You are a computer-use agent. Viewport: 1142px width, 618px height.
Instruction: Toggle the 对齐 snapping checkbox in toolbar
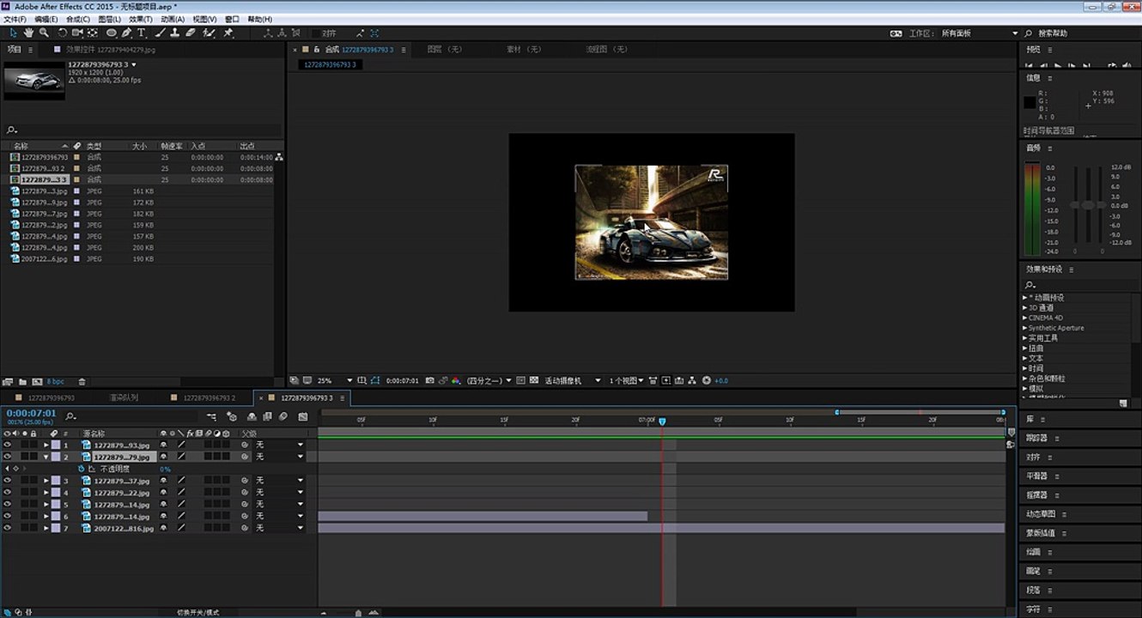click(315, 33)
